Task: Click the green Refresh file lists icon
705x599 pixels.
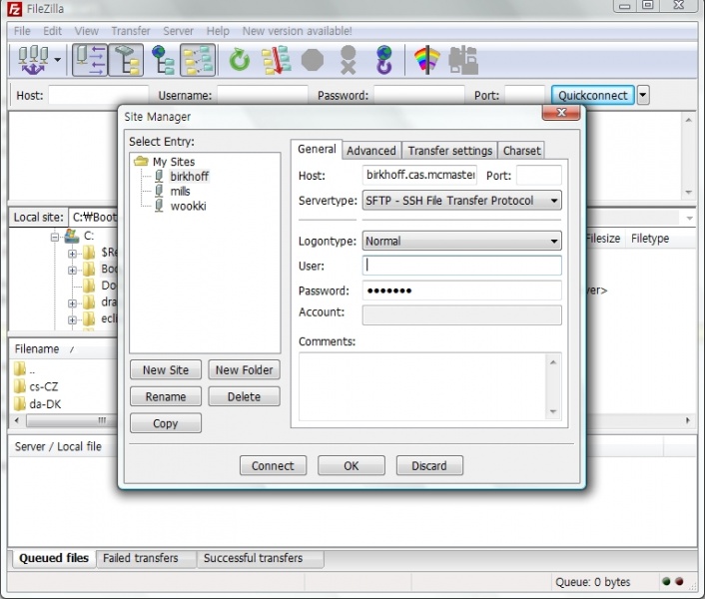Action: (x=240, y=61)
